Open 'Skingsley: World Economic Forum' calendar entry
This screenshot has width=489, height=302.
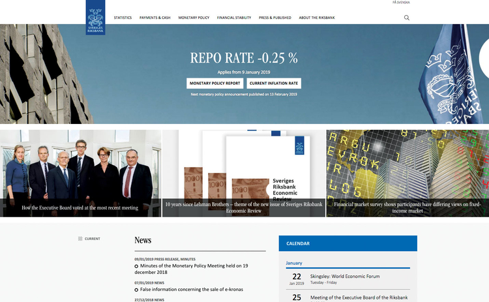coord(345,276)
